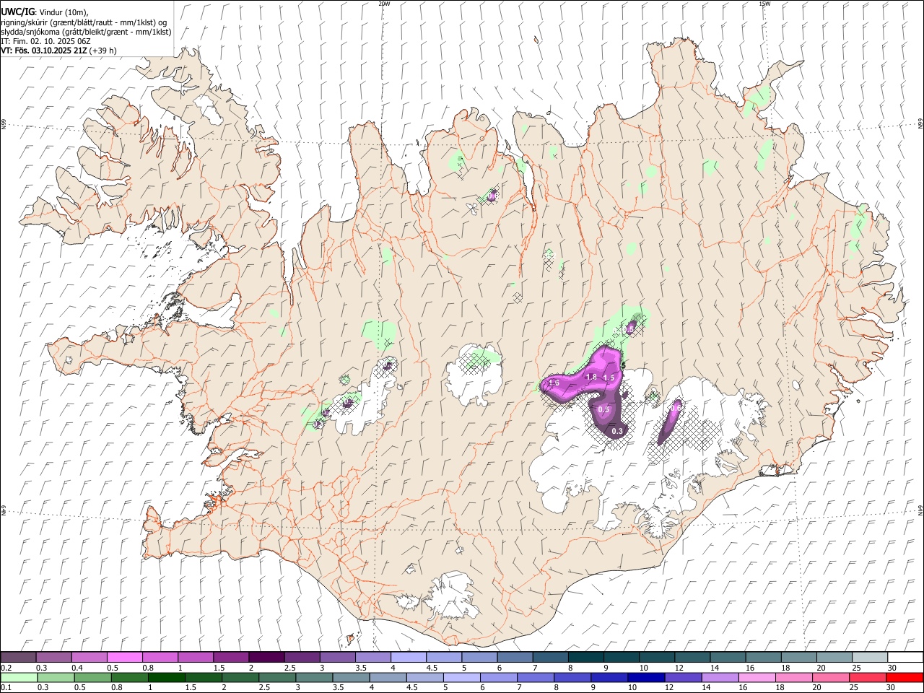This screenshot has height=693, width=924.
Task: Pick the bottom-row blue swatch between 7 and 8
Action: coord(535,677)
